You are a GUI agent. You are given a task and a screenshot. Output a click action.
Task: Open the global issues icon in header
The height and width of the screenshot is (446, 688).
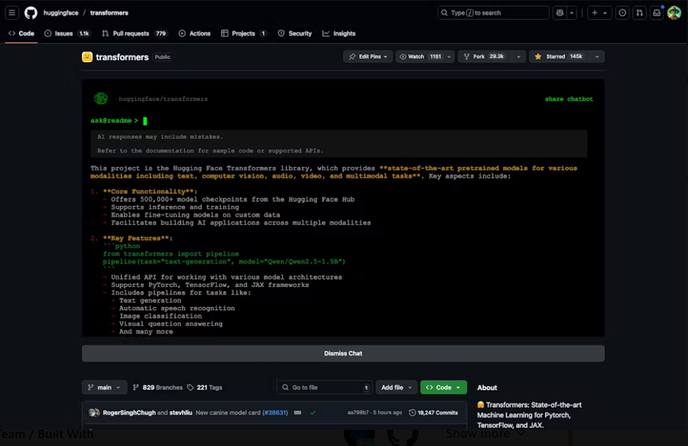pos(622,13)
